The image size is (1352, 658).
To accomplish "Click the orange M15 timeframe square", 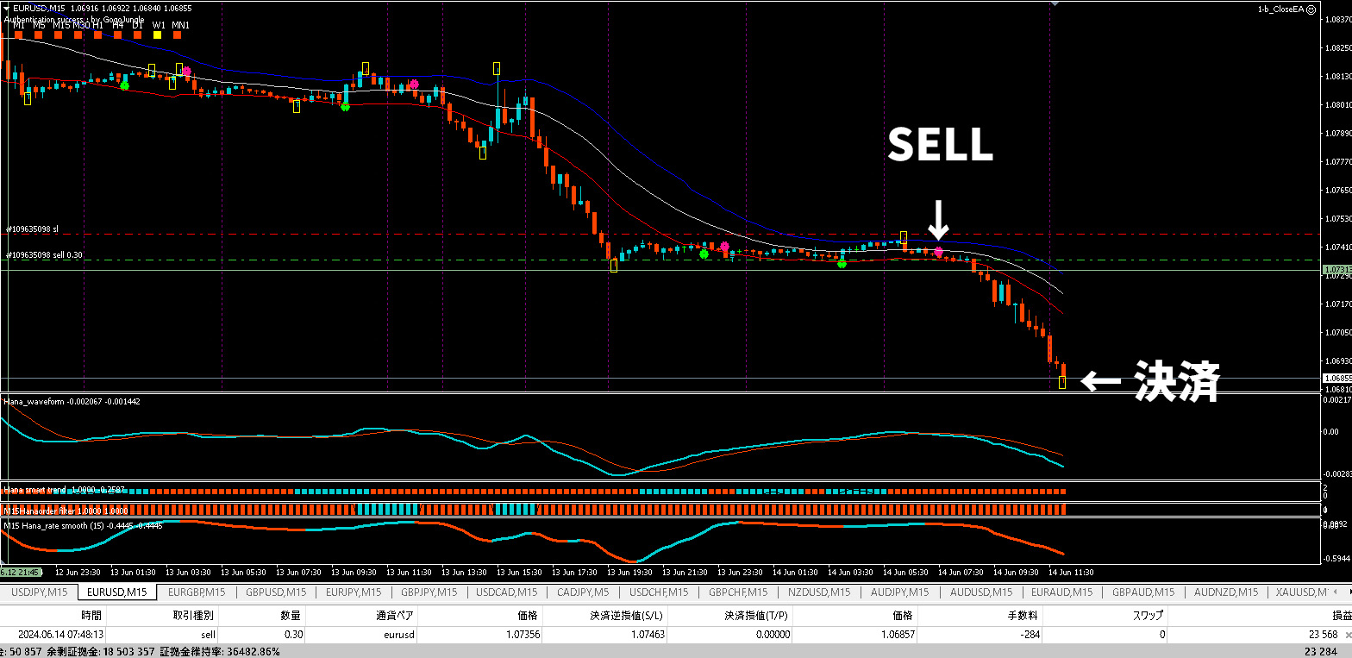I will coord(59,35).
